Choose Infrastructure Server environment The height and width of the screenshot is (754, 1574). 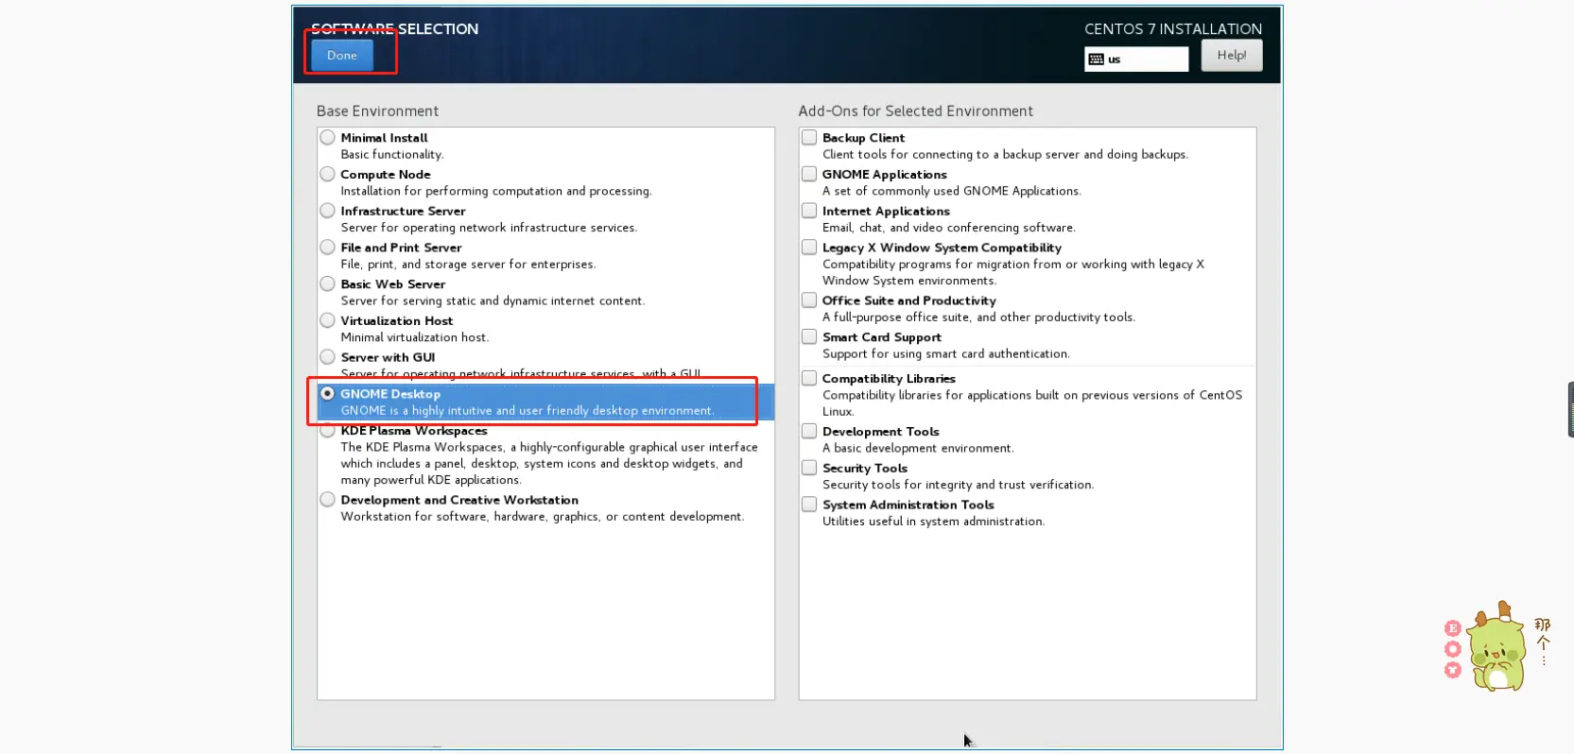pyautogui.click(x=327, y=211)
